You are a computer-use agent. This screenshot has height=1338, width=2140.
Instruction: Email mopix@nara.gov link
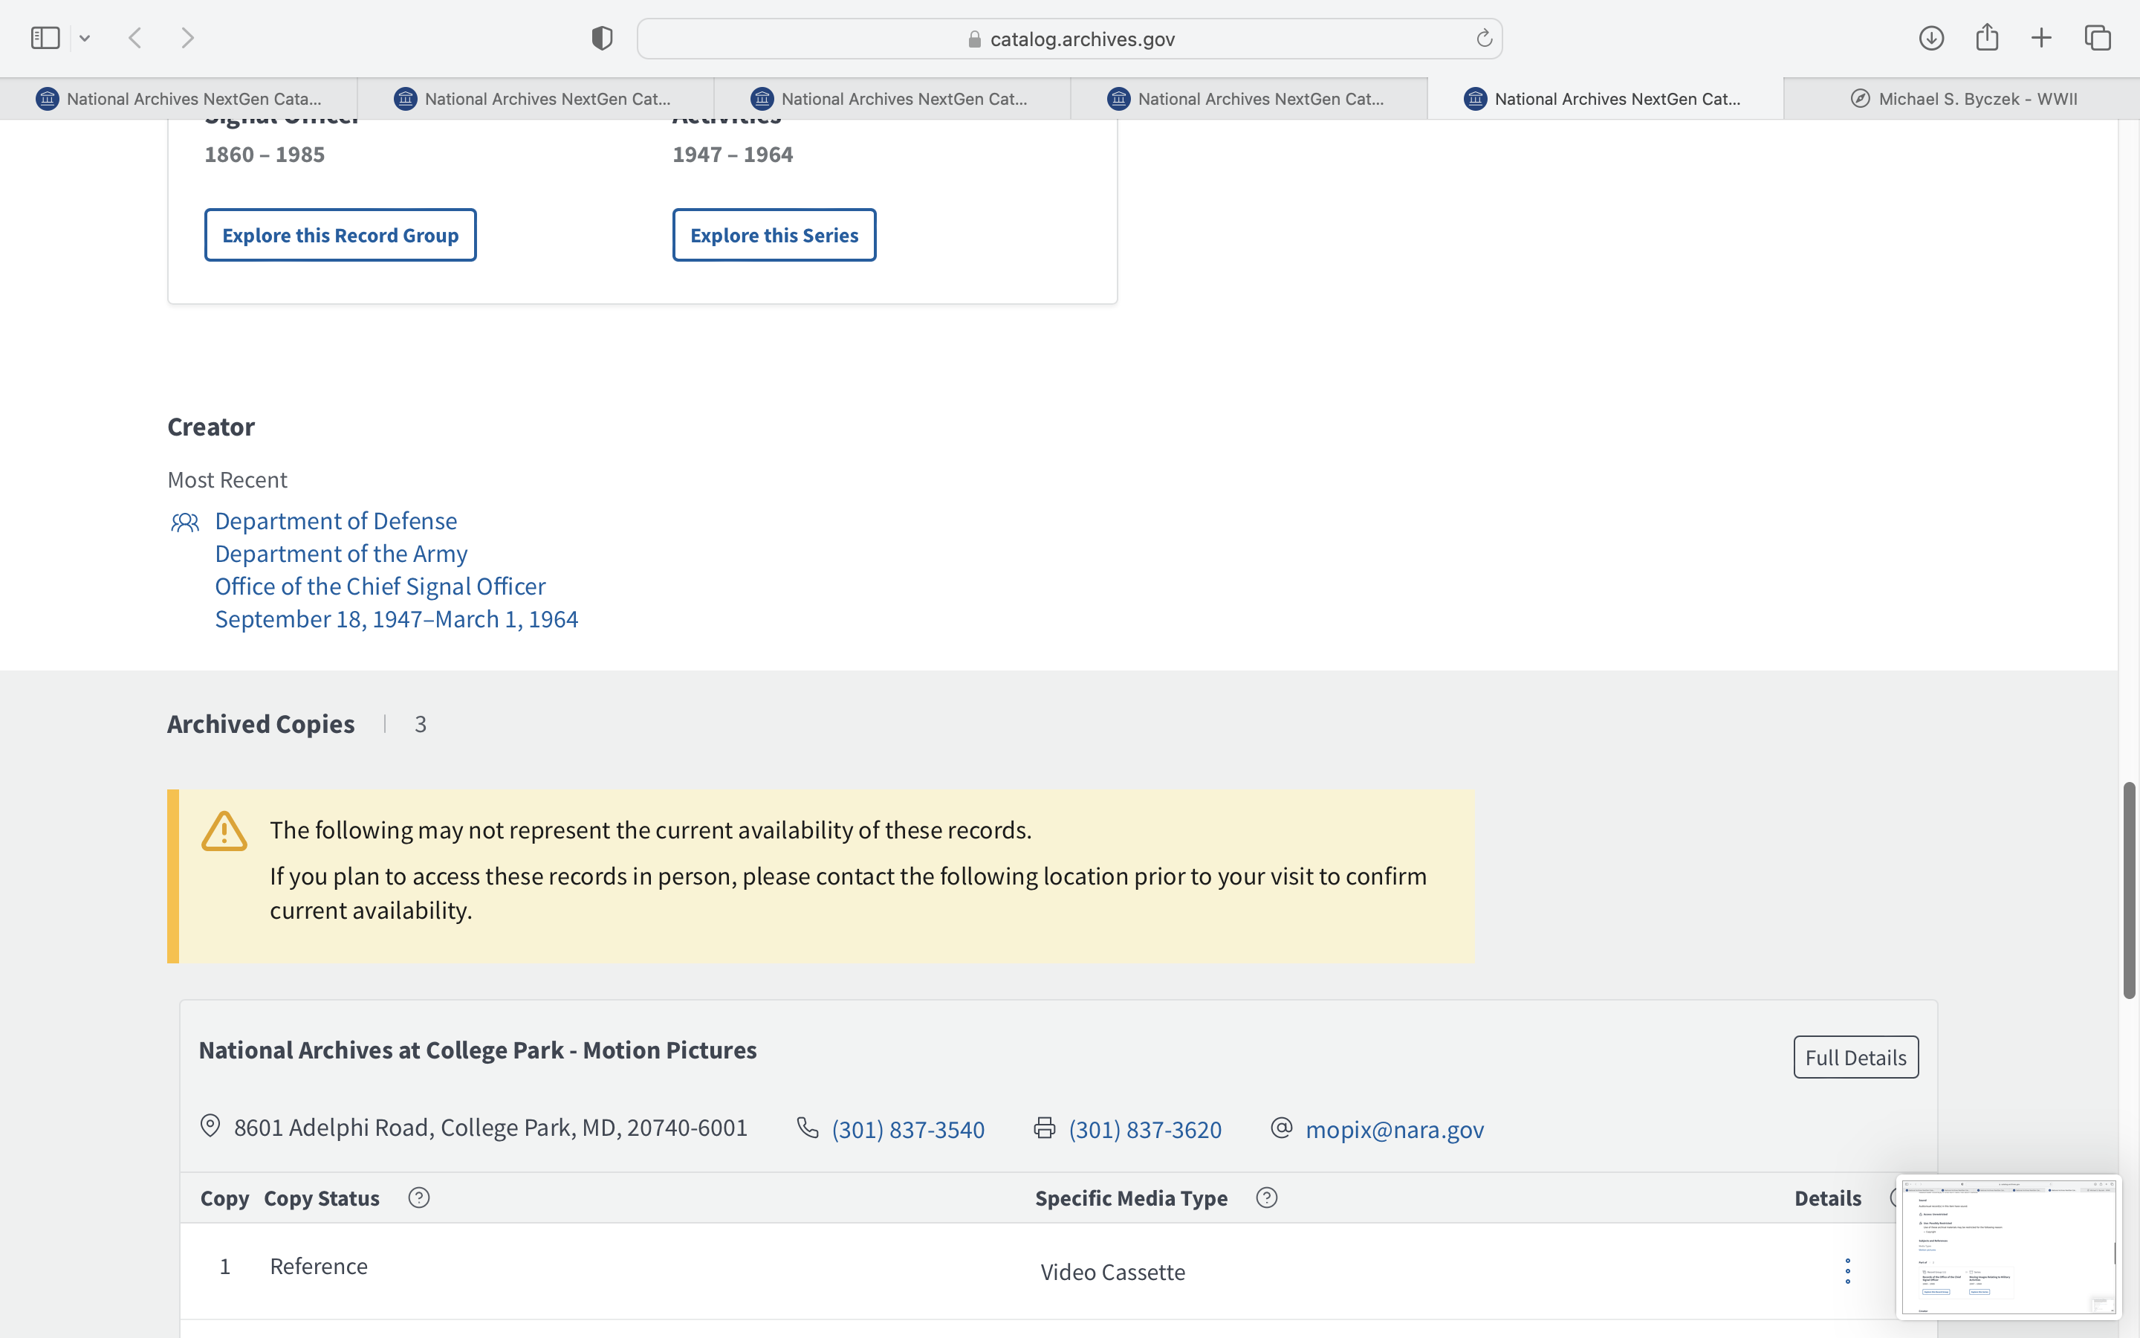(x=1395, y=1129)
